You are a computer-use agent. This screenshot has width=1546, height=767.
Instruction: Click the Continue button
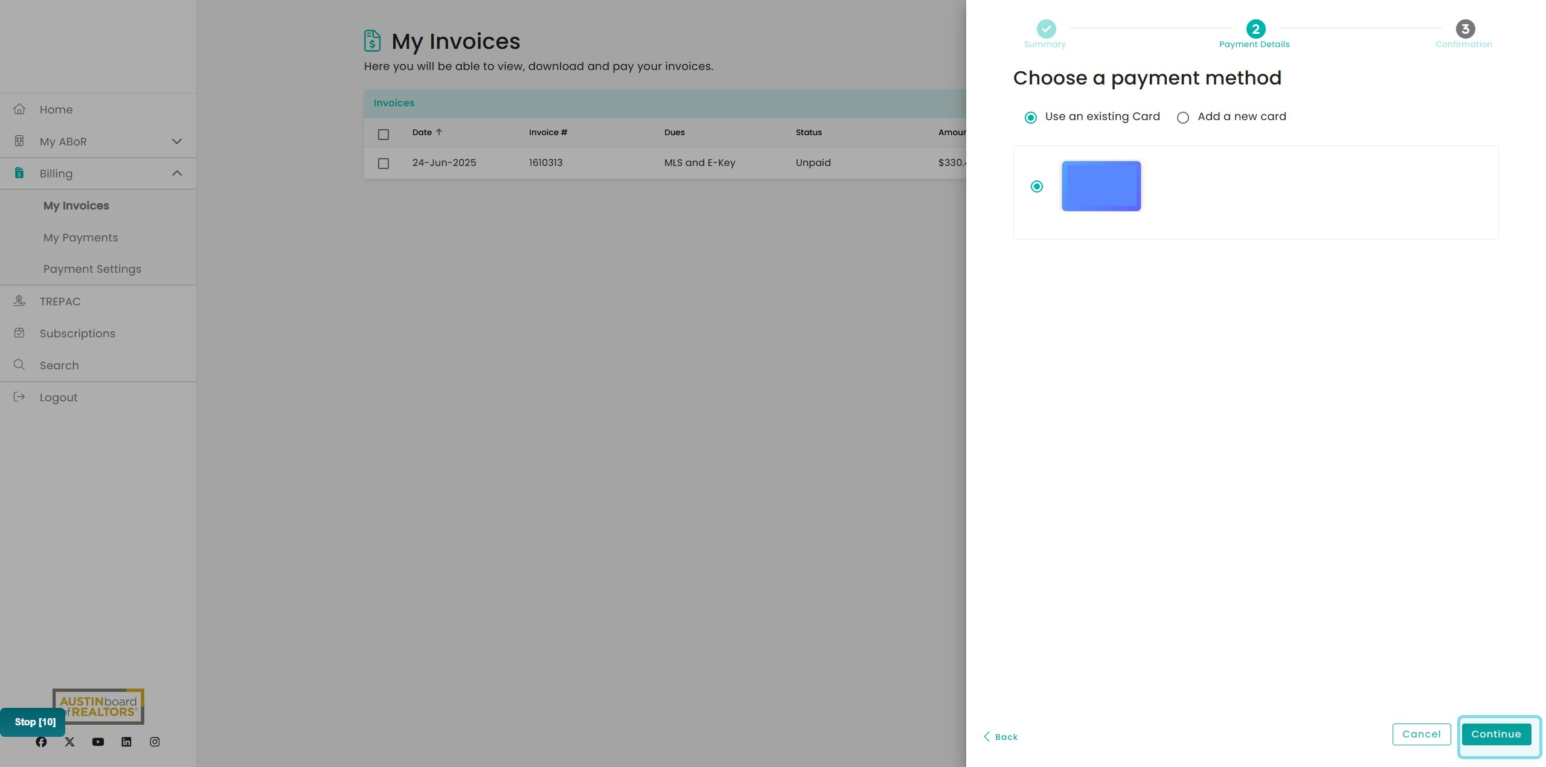click(1496, 734)
